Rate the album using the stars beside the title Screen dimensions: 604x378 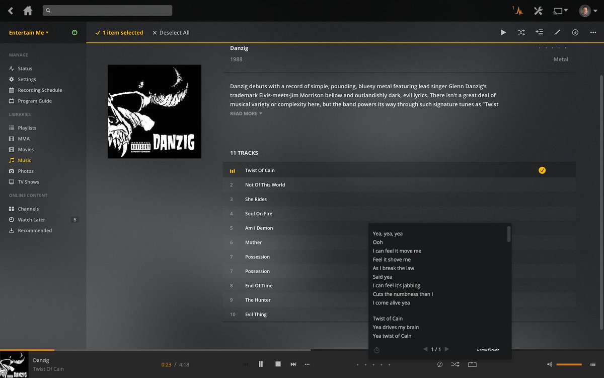click(x=552, y=48)
